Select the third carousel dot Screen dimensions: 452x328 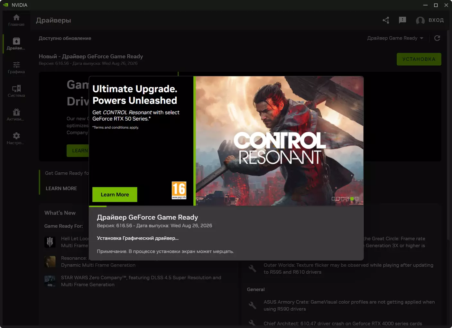click(x=343, y=199)
